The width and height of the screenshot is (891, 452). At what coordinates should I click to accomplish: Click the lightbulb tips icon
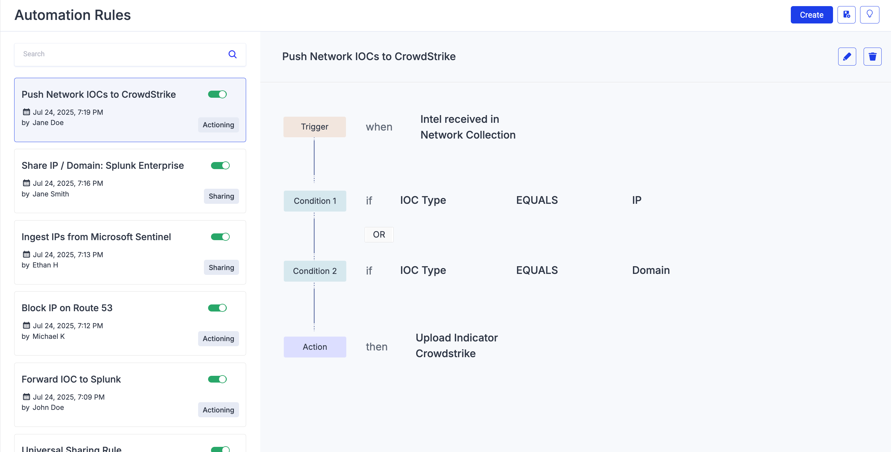(869, 14)
